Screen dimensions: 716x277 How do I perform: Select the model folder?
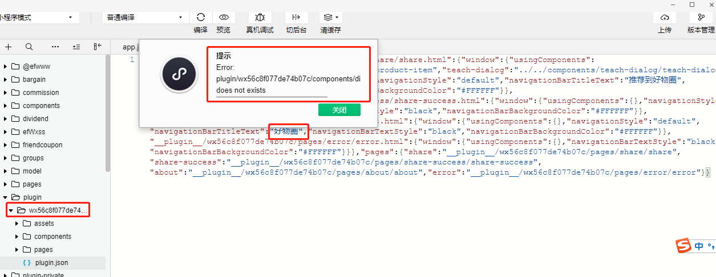[x=32, y=171]
